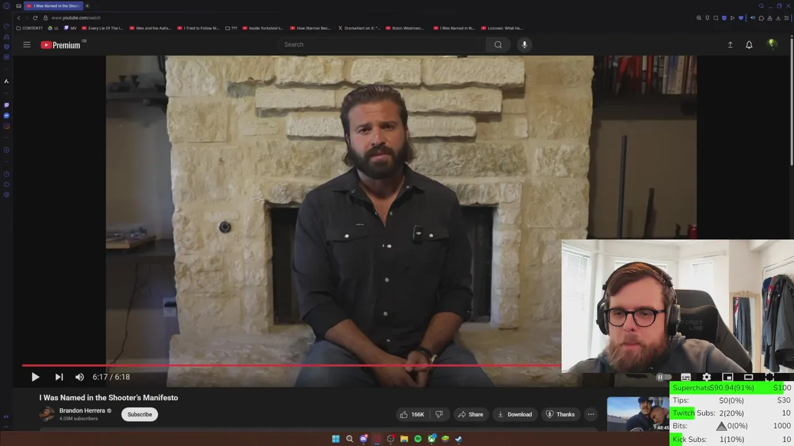Open YouTube notifications bell
The height and width of the screenshot is (446, 794).
(749, 45)
